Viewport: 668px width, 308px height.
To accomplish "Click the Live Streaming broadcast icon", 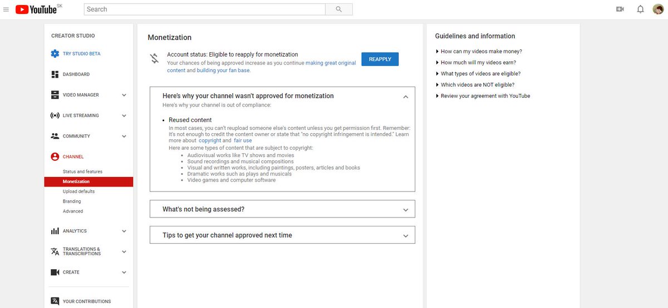I will tap(55, 115).
